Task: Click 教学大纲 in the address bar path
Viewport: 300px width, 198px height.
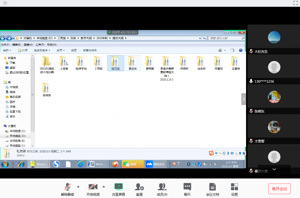Action: pos(86,38)
